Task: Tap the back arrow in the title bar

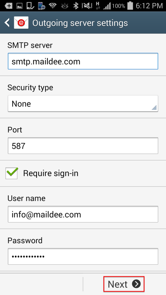Action: coord(6,23)
